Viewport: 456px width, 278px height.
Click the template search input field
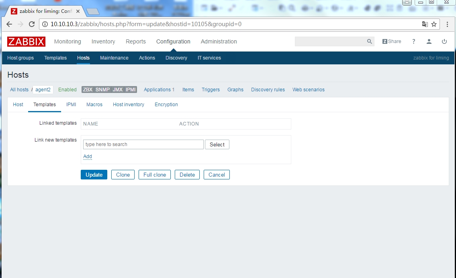(143, 144)
